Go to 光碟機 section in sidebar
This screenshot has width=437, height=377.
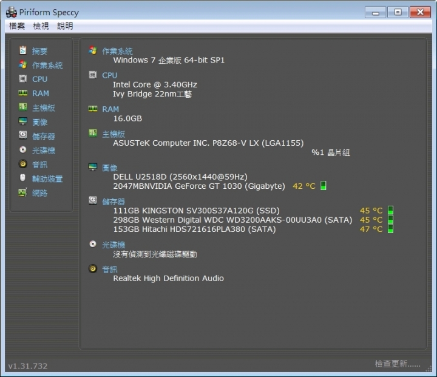pyautogui.click(x=44, y=151)
